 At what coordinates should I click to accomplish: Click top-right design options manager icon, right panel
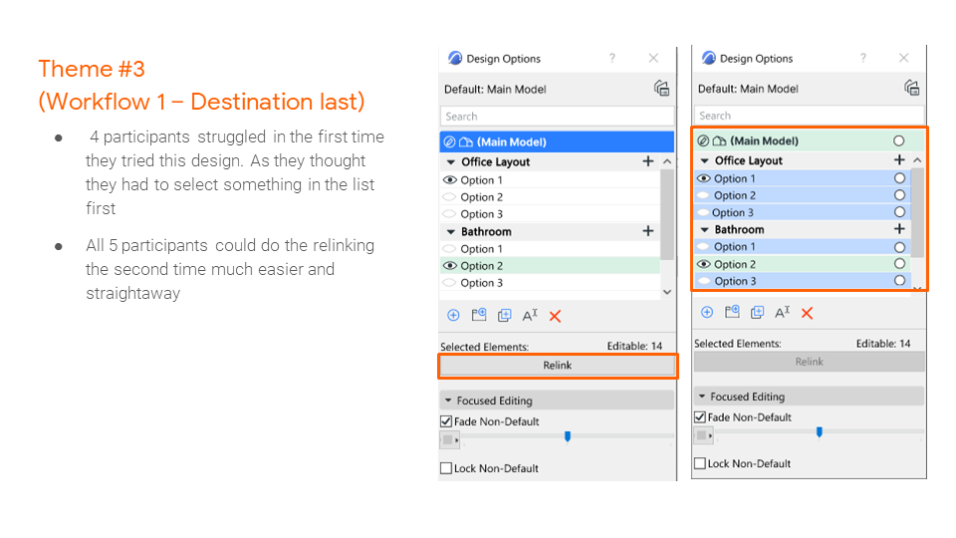(911, 88)
